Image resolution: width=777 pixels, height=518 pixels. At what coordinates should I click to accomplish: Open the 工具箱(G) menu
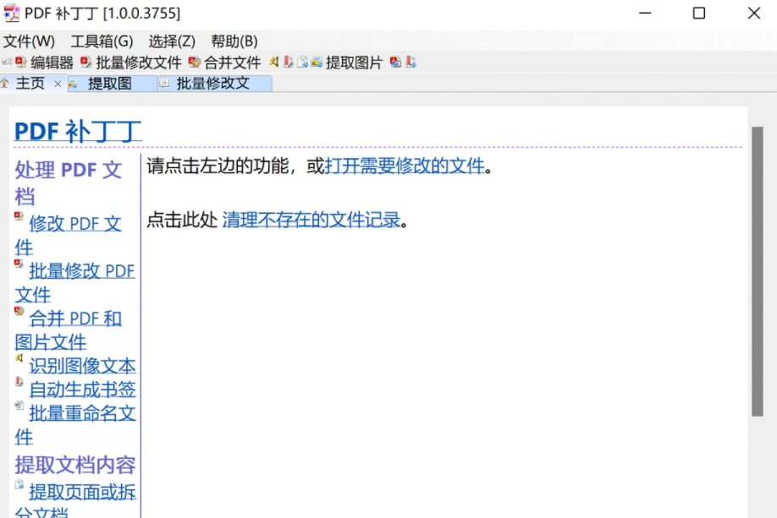coord(102,41)
